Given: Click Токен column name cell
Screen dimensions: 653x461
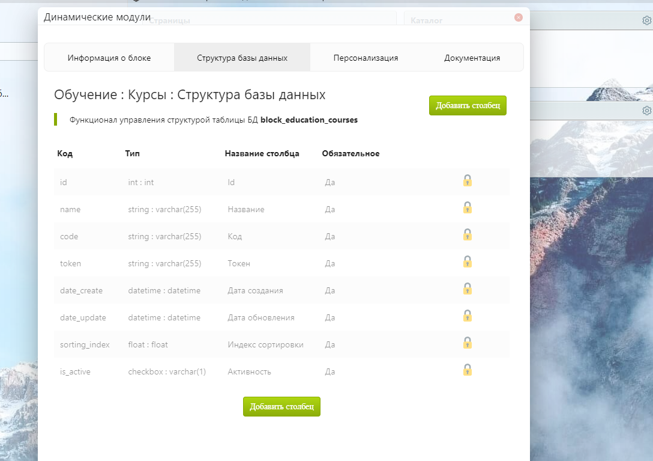Looking at the screenshot, I should (239, 264).
